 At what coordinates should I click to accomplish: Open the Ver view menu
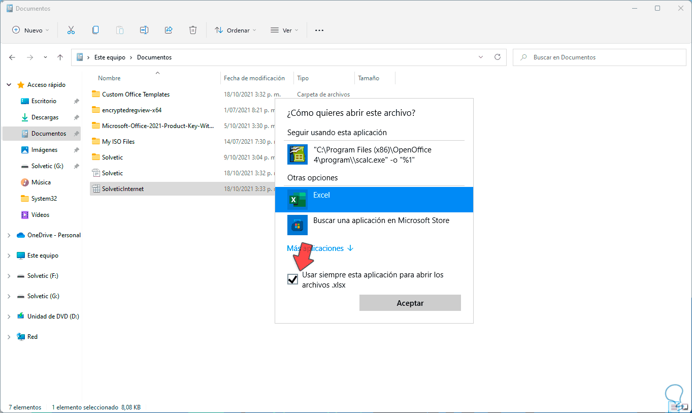click(x=284, y=30)
